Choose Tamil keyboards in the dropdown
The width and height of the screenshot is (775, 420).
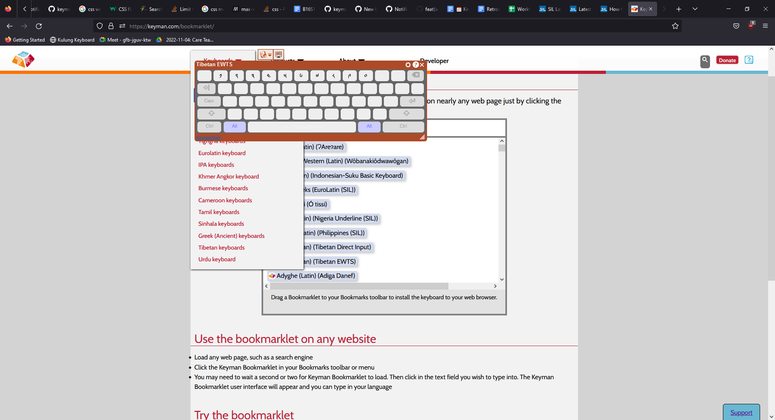coord(219,212)
